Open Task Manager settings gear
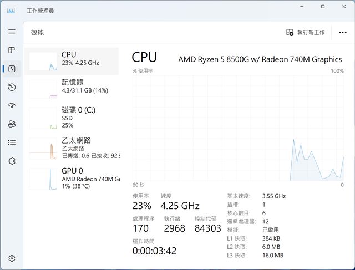This screenshot has width=355, height=270. pyautogui.click(x=12, y=258)
